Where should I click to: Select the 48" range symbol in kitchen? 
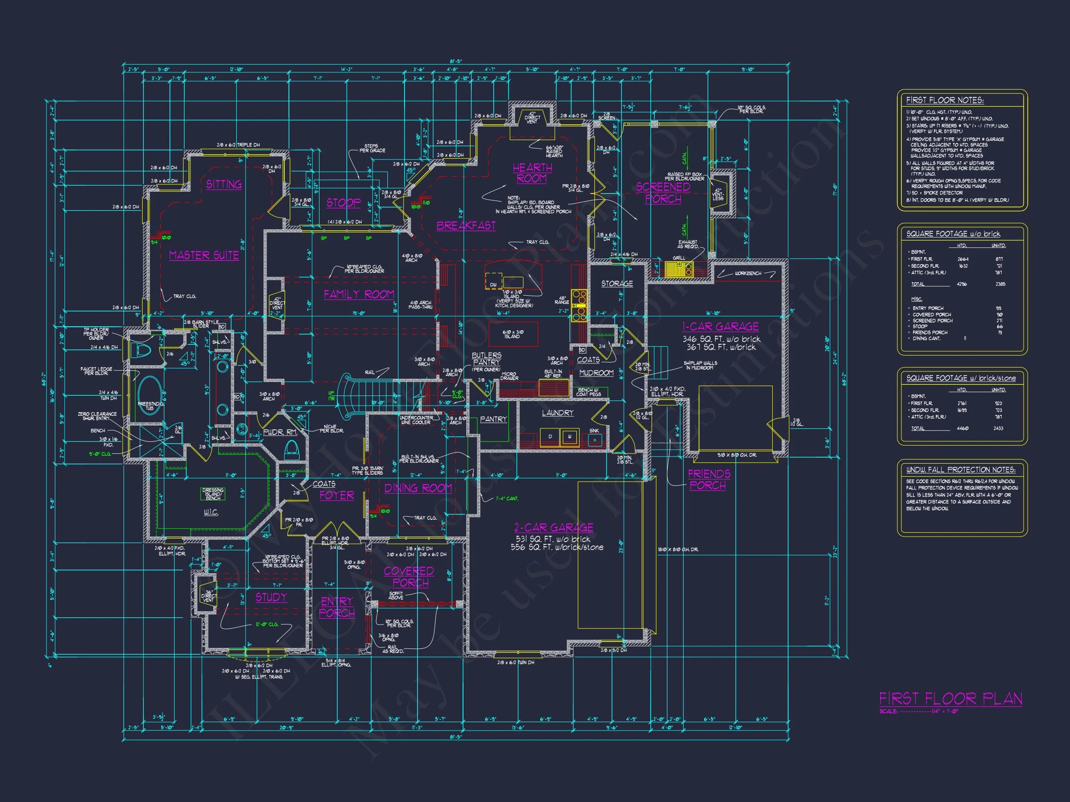pos(579,305)
